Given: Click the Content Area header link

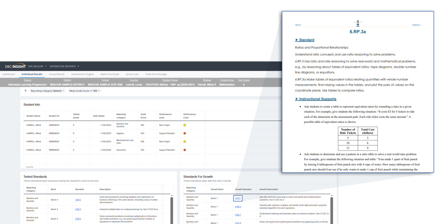Looking at the screenshot, I should [x=227, y=80].
